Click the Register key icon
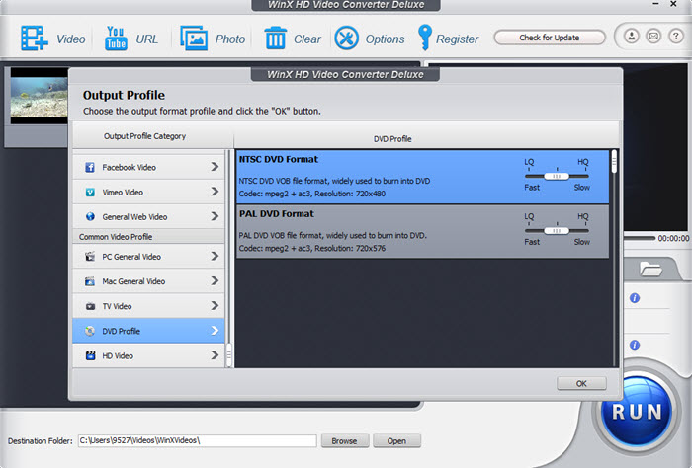Viewport: 692px width, 468px height. click(424, 38)
